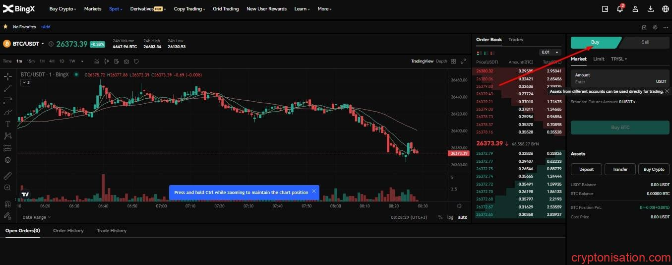Image resolution: width=672 pixels, height=265 pixels.
Task: Switch to the Trades tab
Action: tap(515, 40)
